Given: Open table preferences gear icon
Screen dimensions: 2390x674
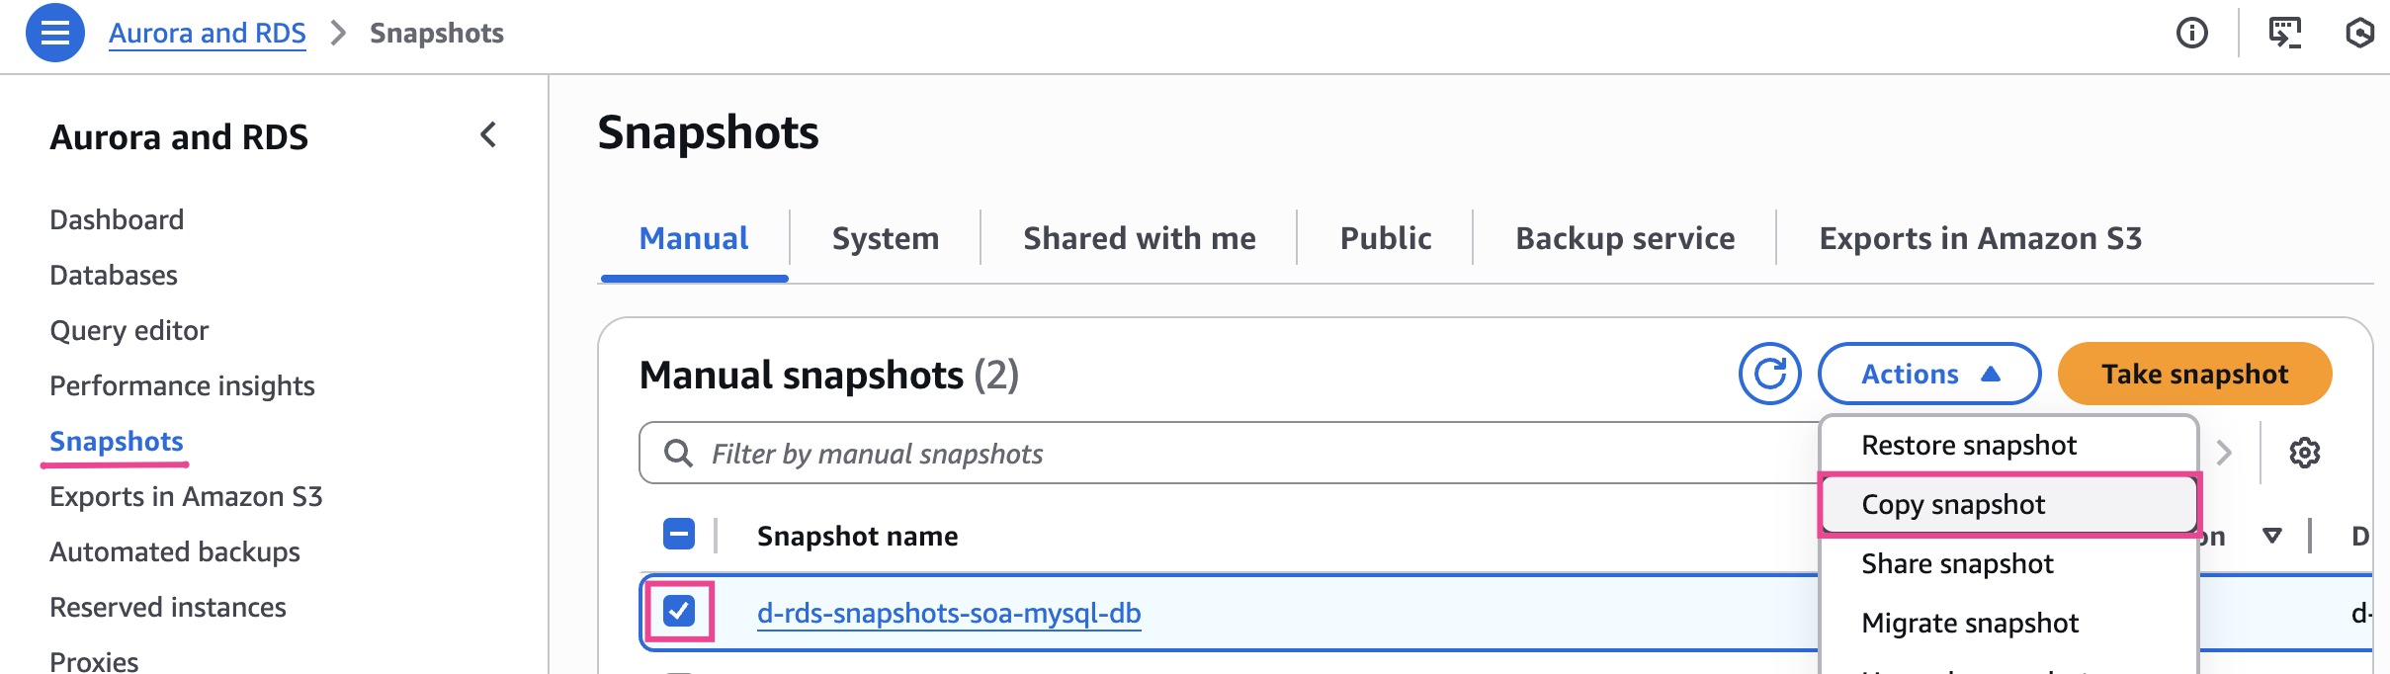Looking at the screenshot, I should coord(2304,453).
